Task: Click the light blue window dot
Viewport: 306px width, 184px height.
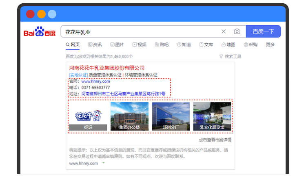Action: (52, 14)
